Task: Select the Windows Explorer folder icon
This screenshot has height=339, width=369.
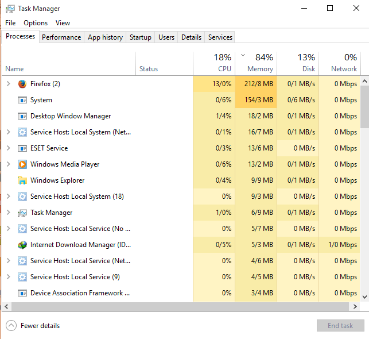Action: click(22, 180)
